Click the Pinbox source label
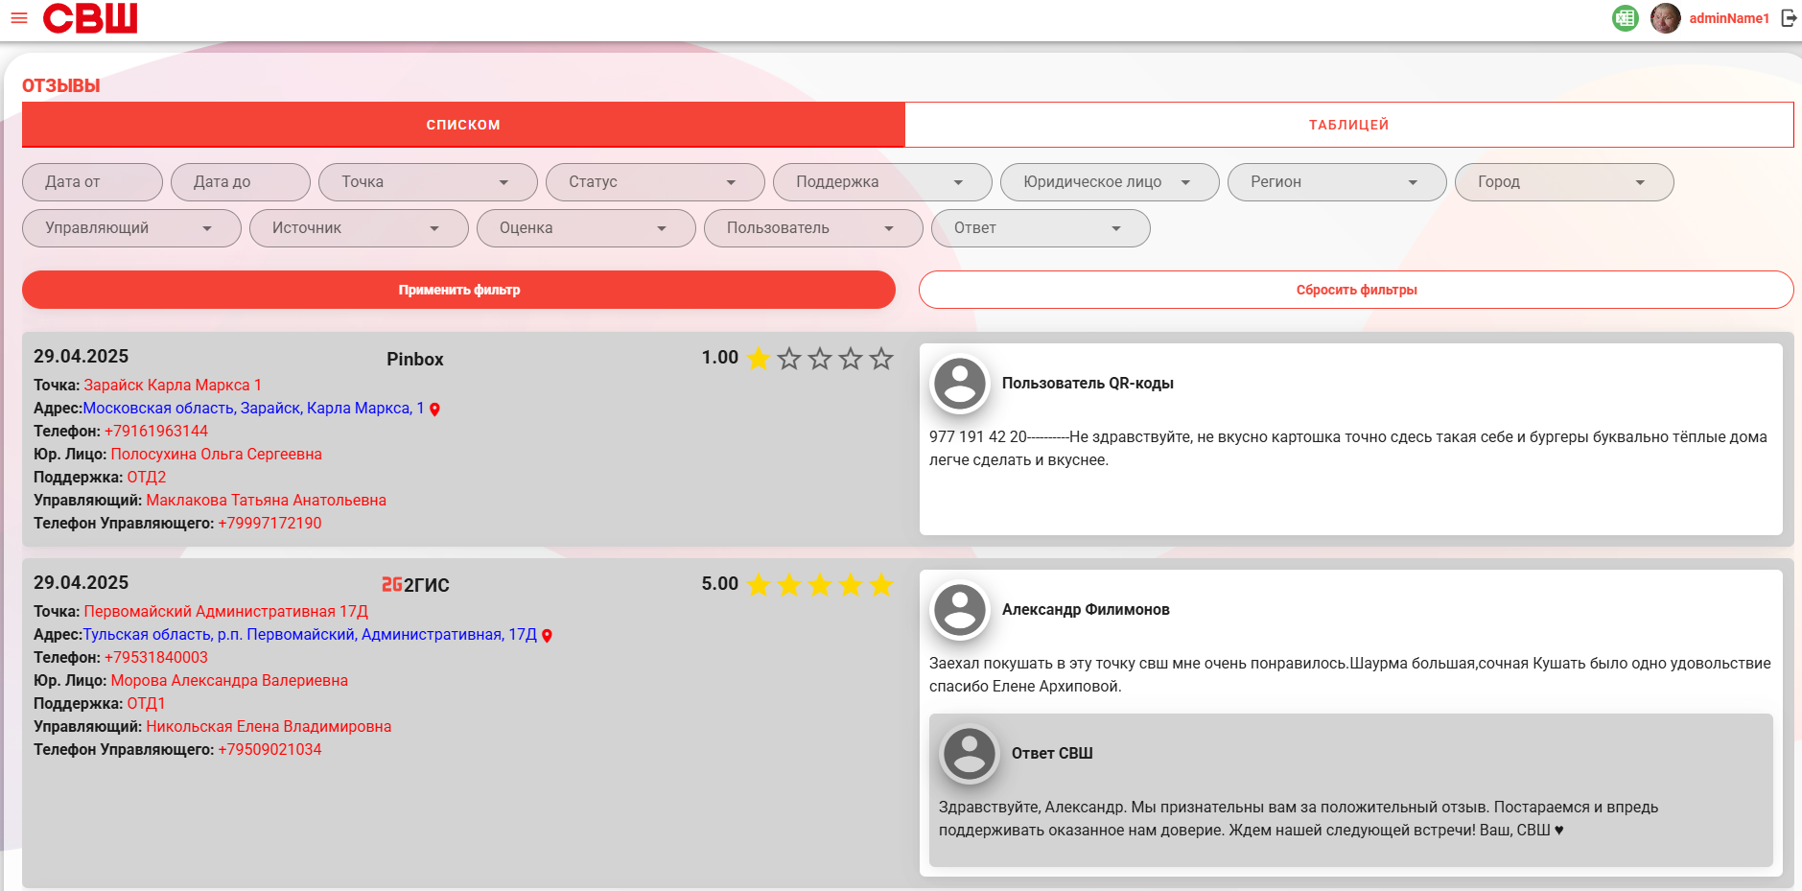The height and width of the screenshot is (891, 1802). point(415,360)
